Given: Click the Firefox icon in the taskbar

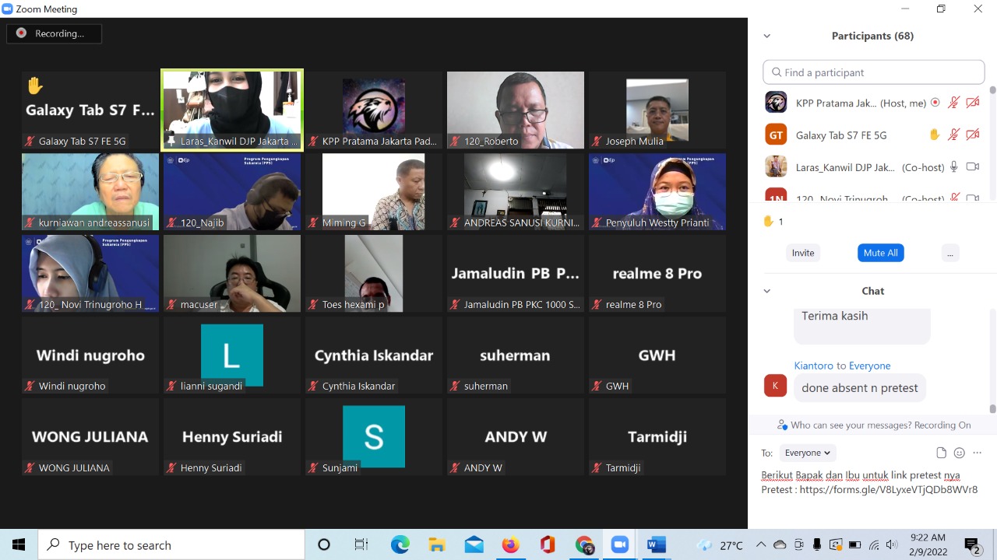Looking at the screenshot, I should [510, 545].
